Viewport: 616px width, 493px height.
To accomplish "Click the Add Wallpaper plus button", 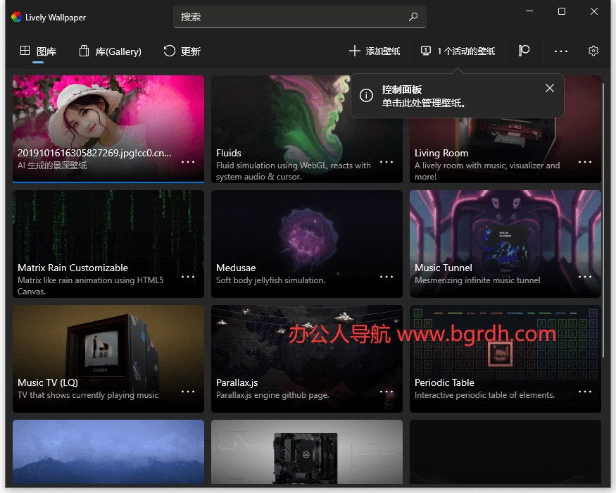I will 375,51.
